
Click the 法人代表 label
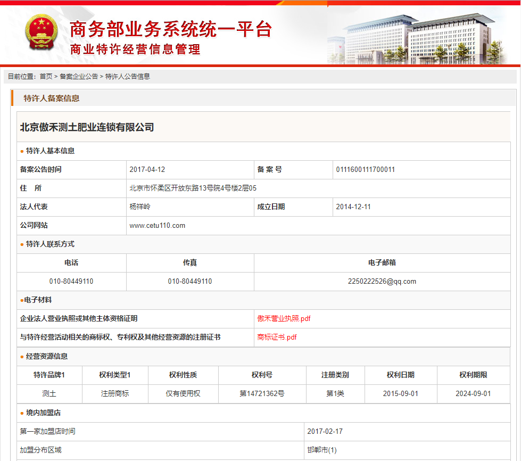pos(34,207)
